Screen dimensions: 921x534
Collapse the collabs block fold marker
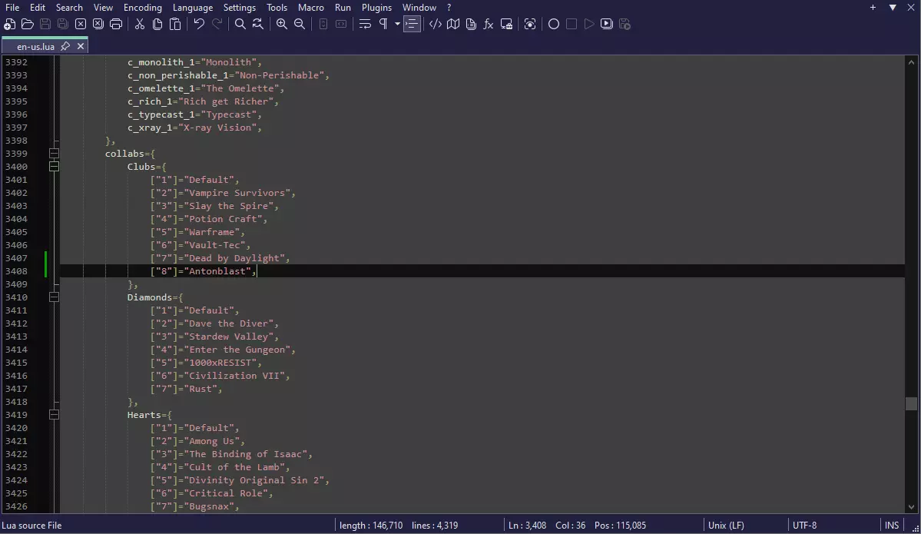click(54, 154)
